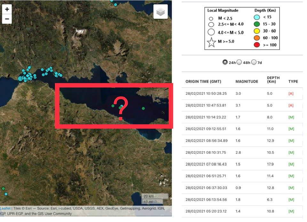Zoom in on the map

coord(7,9)
